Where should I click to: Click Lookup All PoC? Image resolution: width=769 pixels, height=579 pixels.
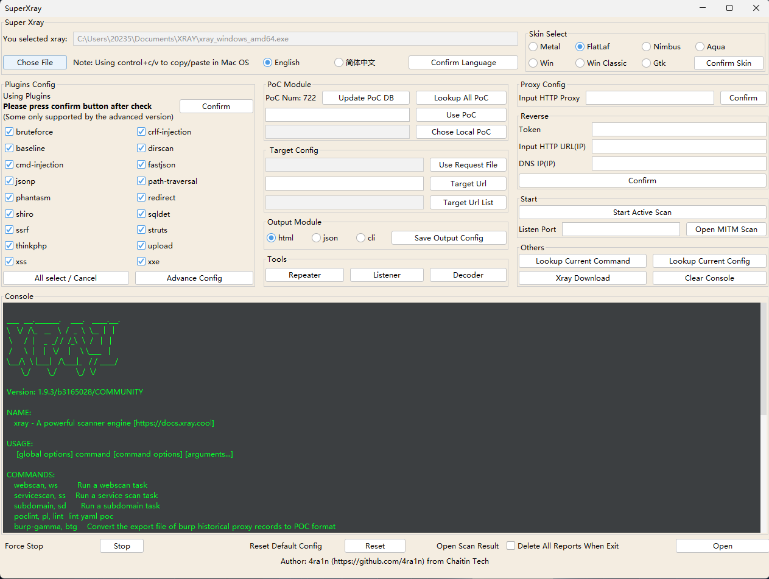[x=461, y=98]
